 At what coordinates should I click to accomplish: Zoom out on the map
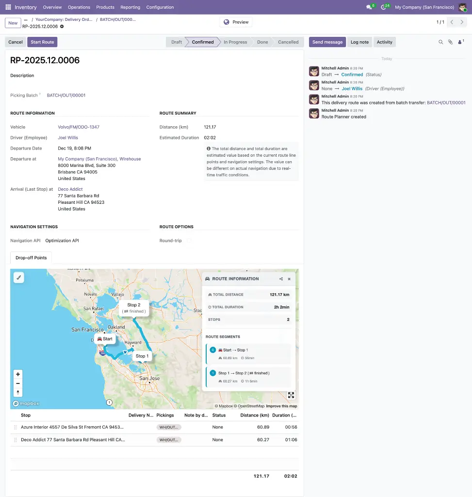18,383
